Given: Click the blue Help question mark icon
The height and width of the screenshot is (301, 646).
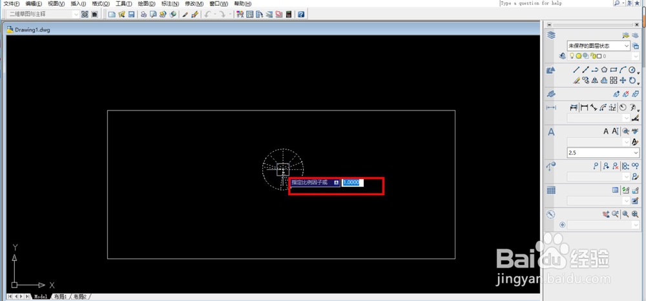Looking at the screenshot, I should [301, 14].
